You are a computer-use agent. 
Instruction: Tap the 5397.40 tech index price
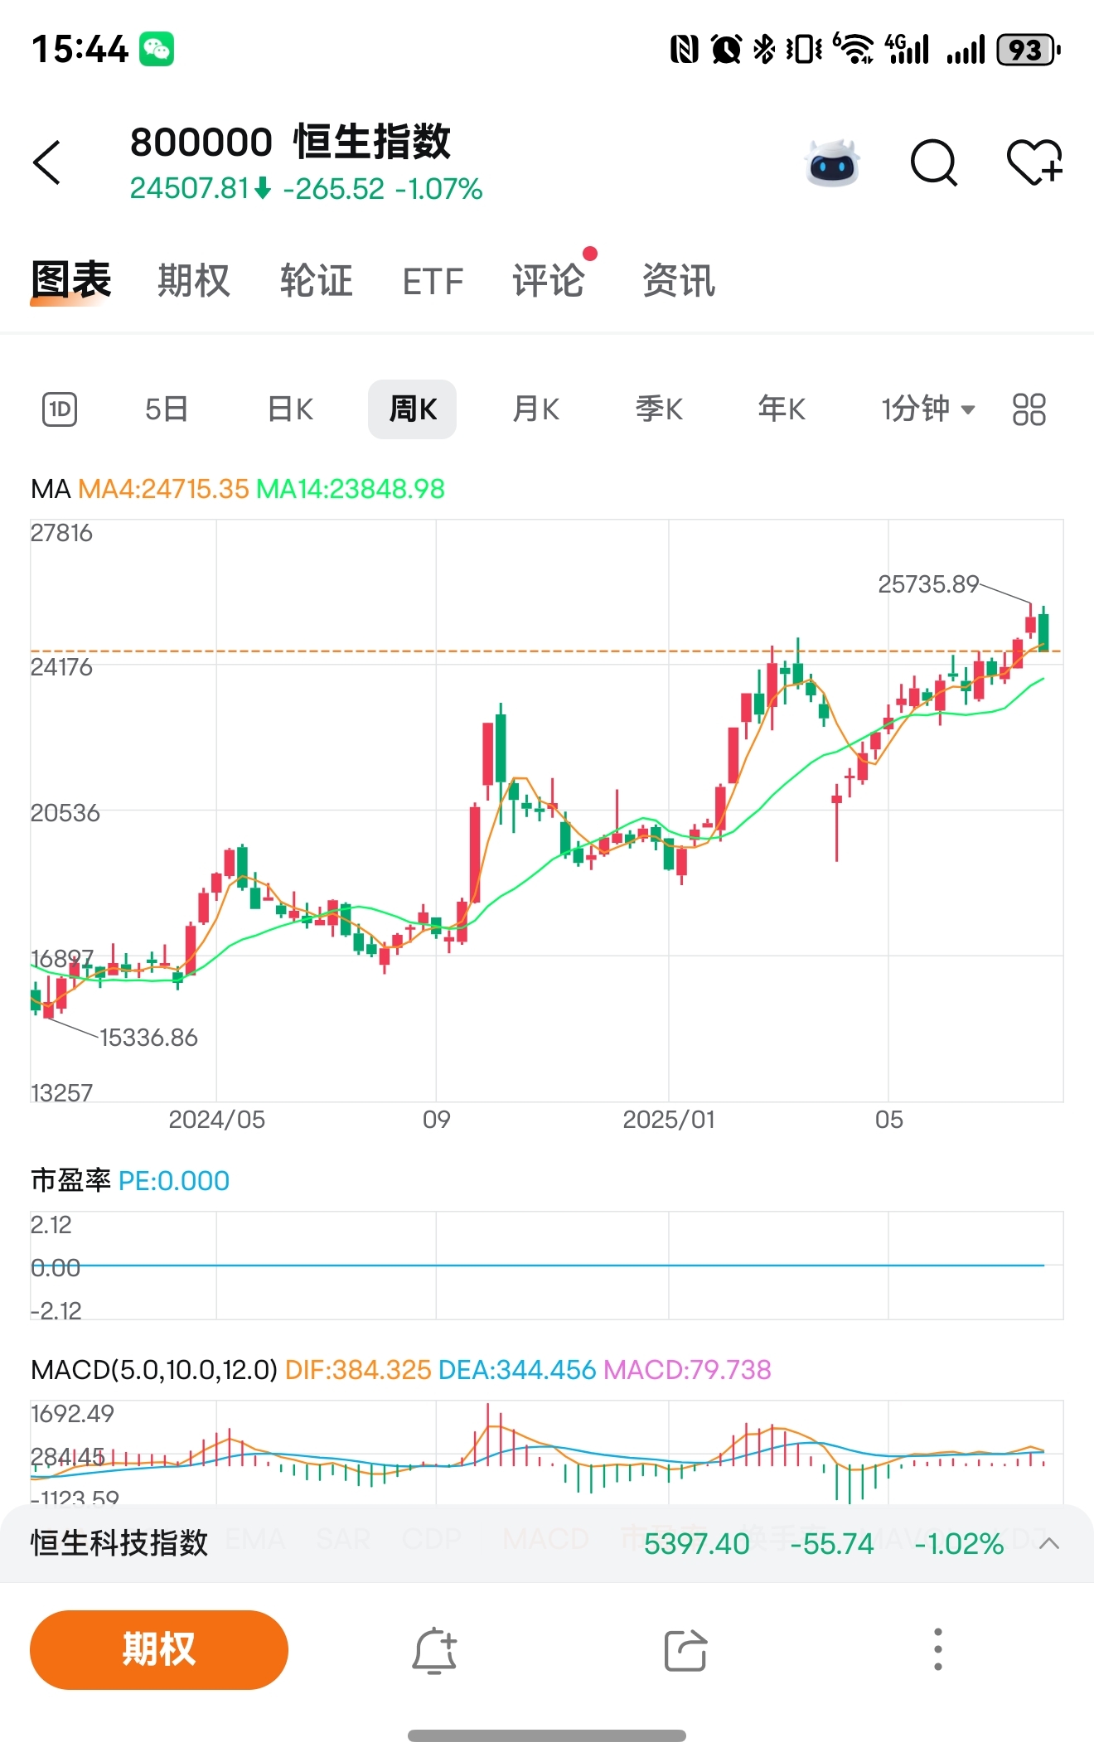click(696, 1544)
